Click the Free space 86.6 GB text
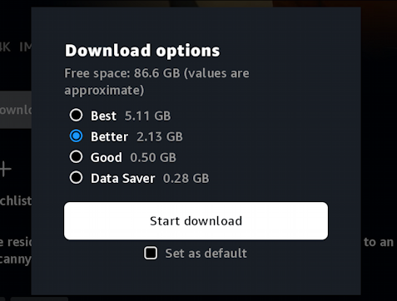The image size is (397, 301). [x=156, y=81]
